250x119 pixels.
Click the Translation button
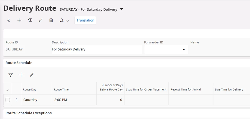click(x=85, y=20)
